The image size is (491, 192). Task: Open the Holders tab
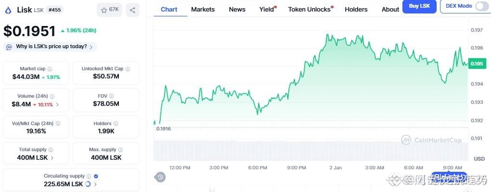pos(356,10)
